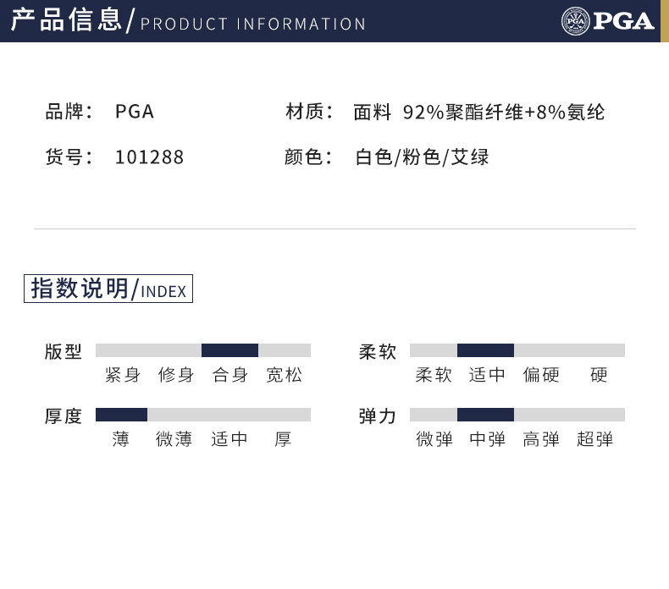Click item number 101288
Screen dimensions: 669x589
(149, 157)
